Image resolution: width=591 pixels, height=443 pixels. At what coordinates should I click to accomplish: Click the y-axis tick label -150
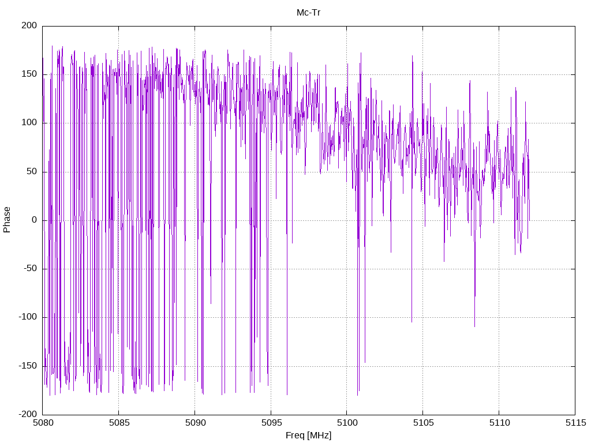[28, 366]
